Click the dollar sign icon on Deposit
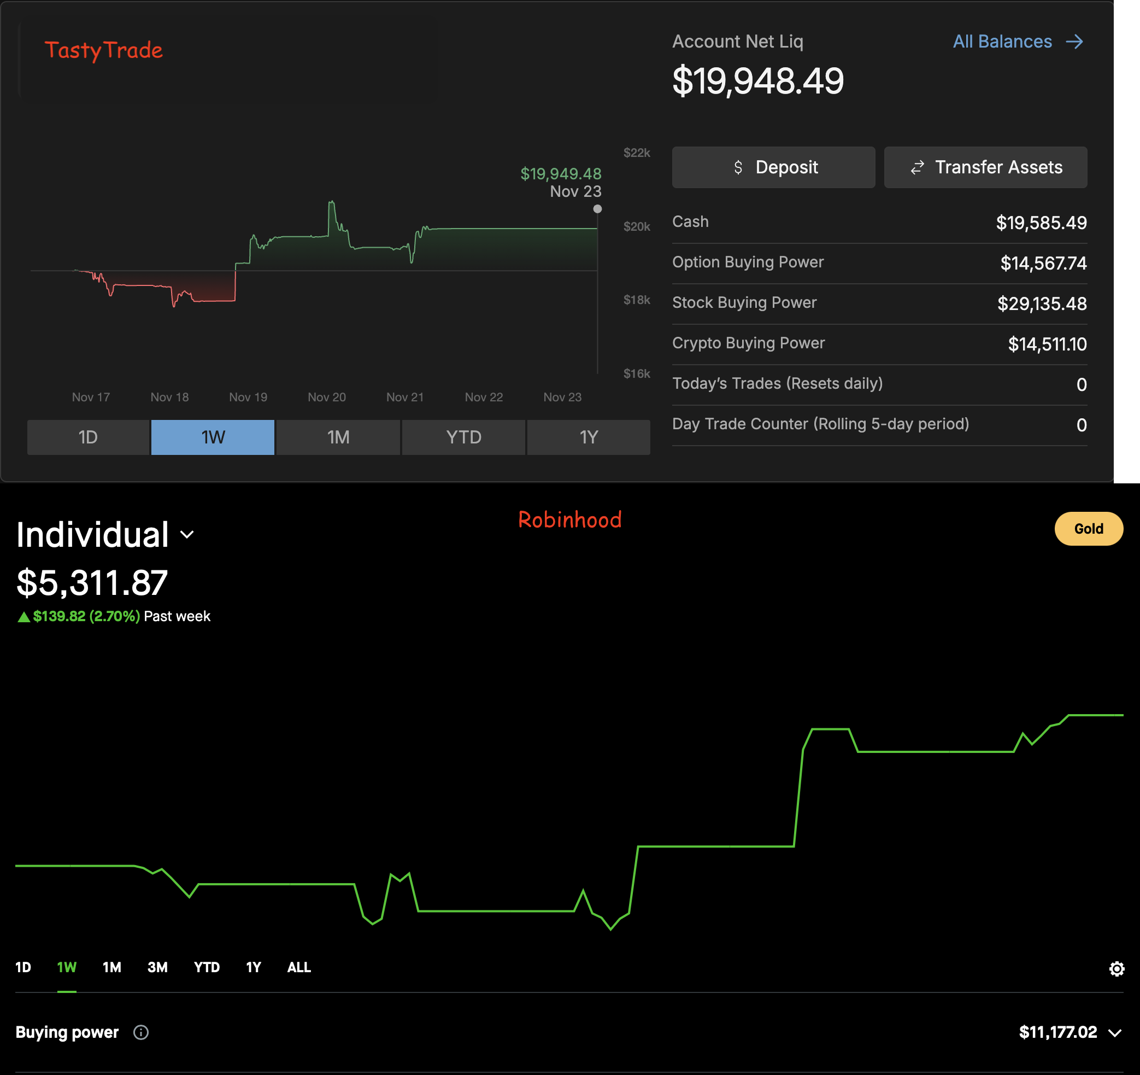Viewport: 1140px width, 1075px height. point(738,167)
